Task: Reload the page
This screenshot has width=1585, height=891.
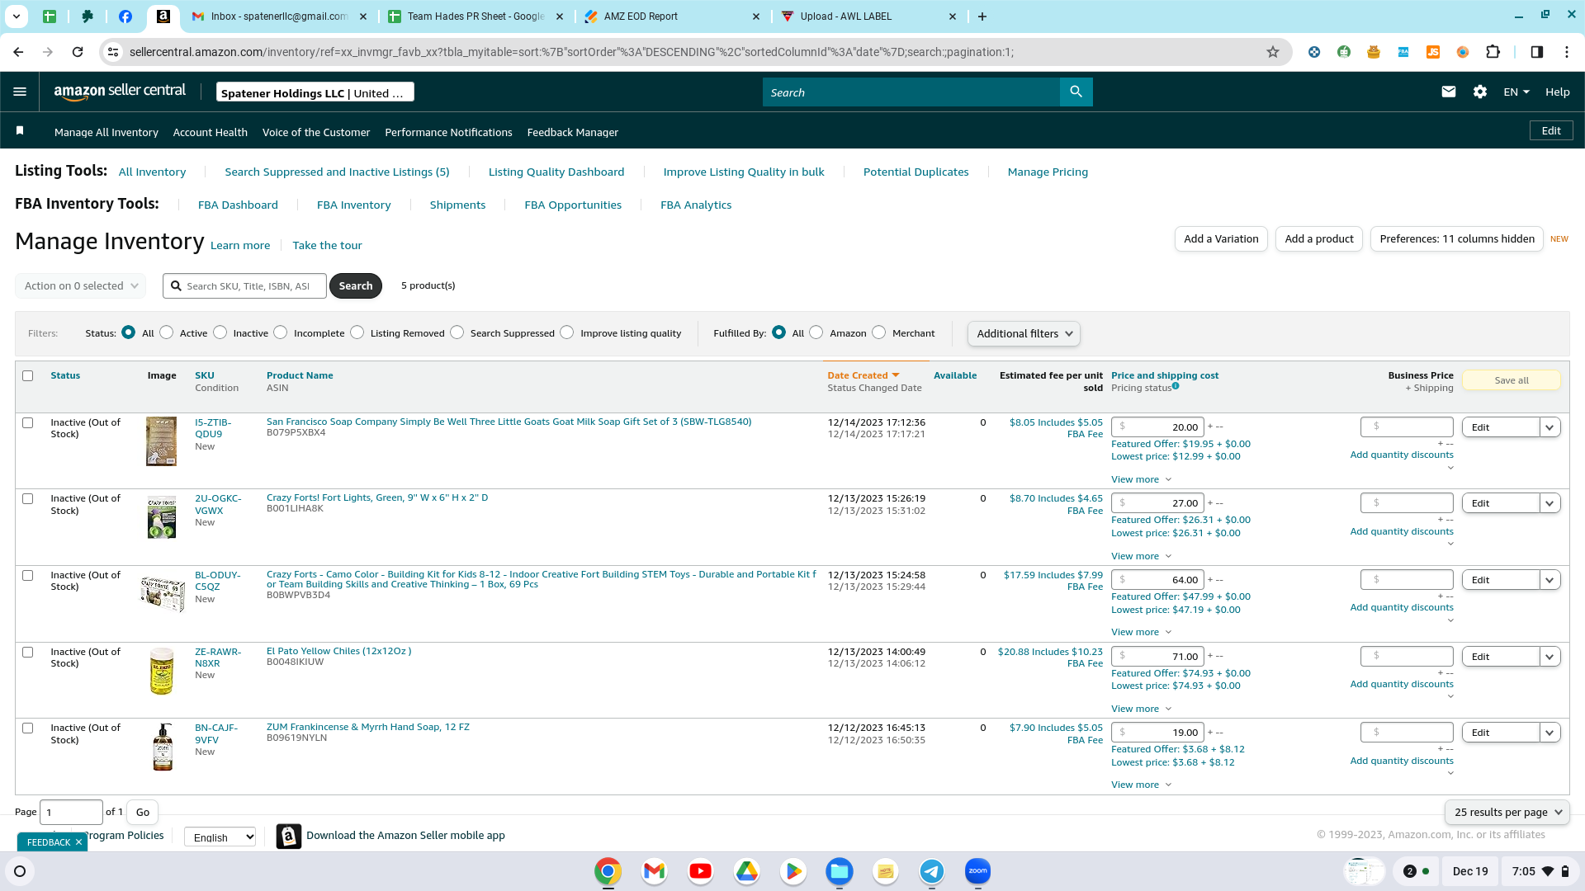Action: pyautogui.click(x=78, y=52)
